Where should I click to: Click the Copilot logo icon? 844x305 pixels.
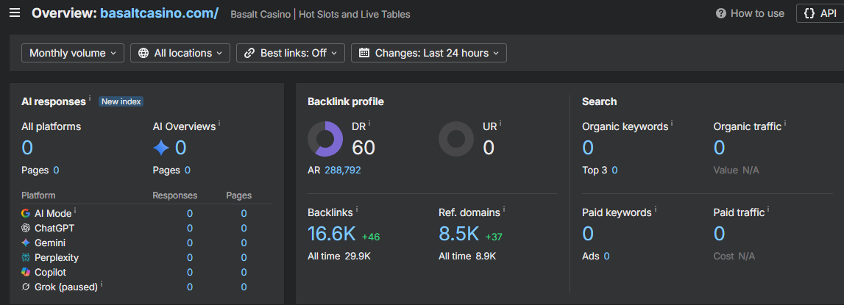25,272
